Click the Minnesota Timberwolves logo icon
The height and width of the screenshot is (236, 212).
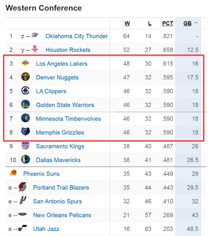pyautogui.click(x=25, y=118)
